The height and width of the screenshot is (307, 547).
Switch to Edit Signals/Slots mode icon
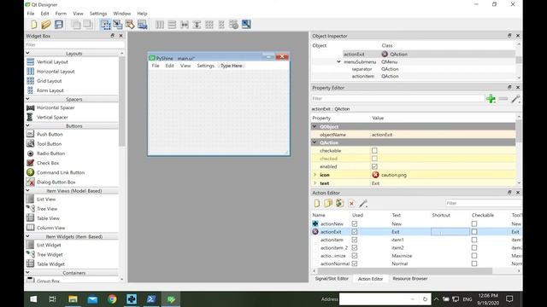[118, 25]
